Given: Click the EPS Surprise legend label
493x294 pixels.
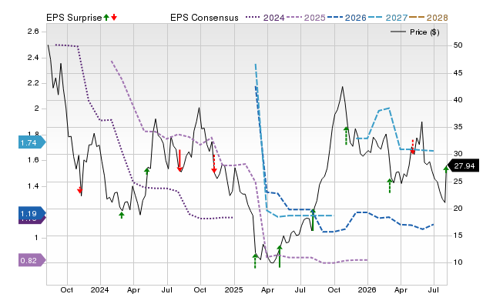Looking at the screenshot, I should coord(74,18).
